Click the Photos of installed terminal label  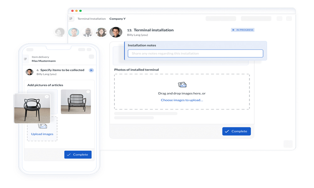(137, 70)
